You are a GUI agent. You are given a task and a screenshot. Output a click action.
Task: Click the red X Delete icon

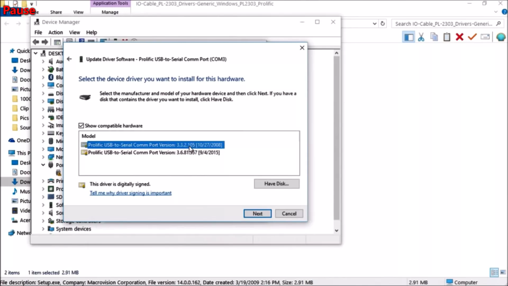[x=460, y=37]
